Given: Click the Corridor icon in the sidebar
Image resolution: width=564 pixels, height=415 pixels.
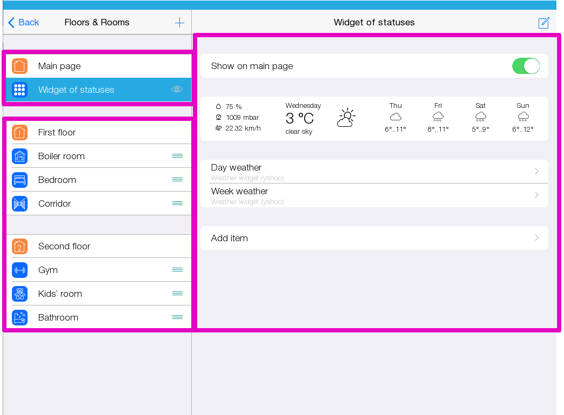Looking at the screenshot, I should tap(19, 203).
